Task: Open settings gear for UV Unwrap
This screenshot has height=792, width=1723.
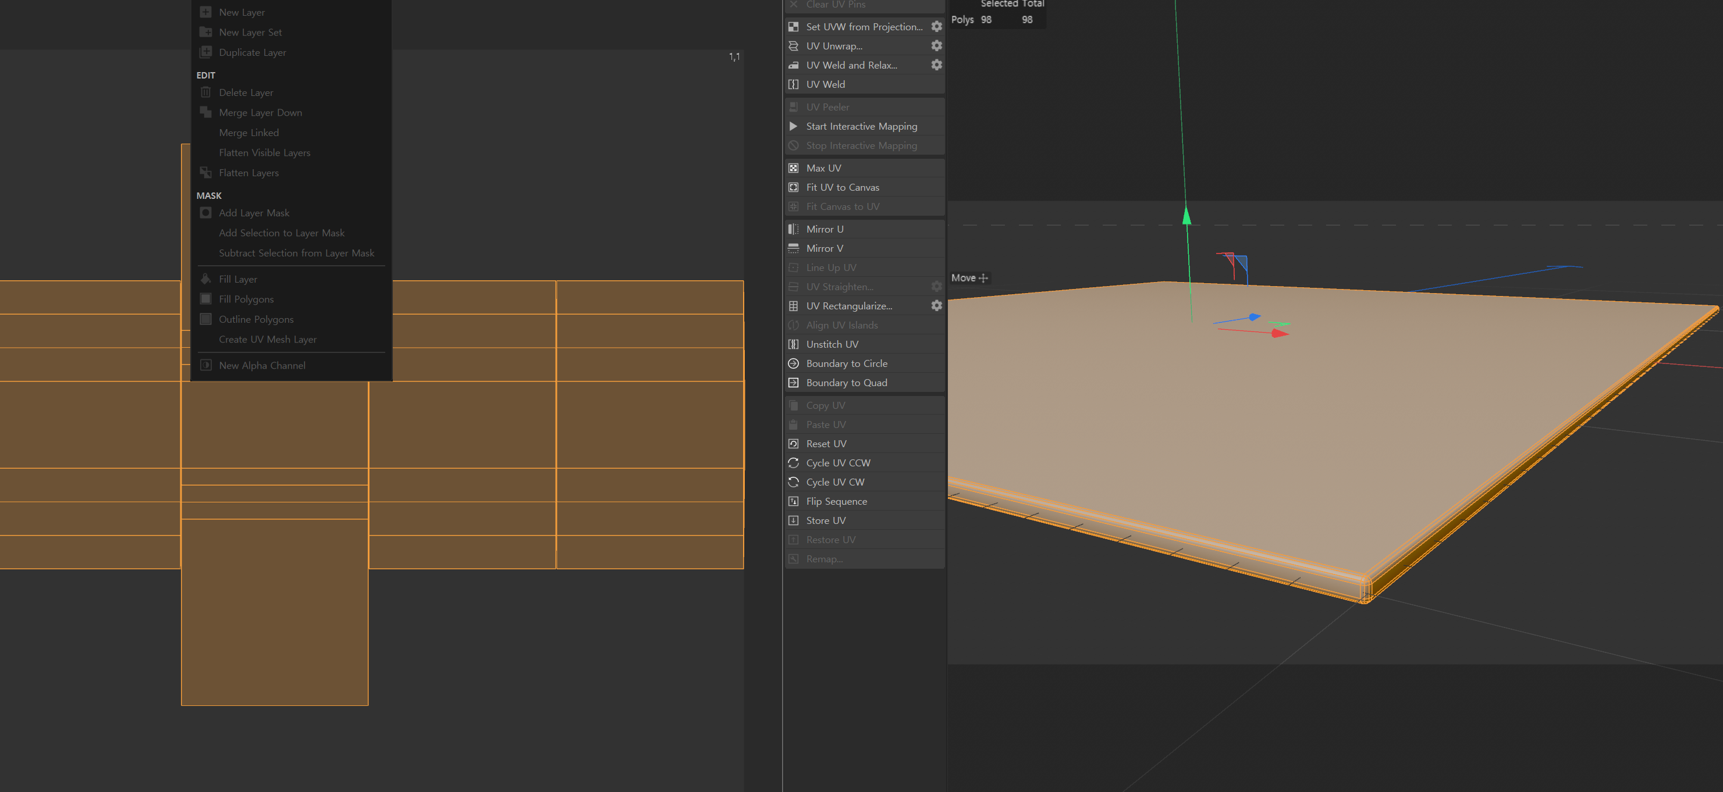Action: tap(936, 45)
